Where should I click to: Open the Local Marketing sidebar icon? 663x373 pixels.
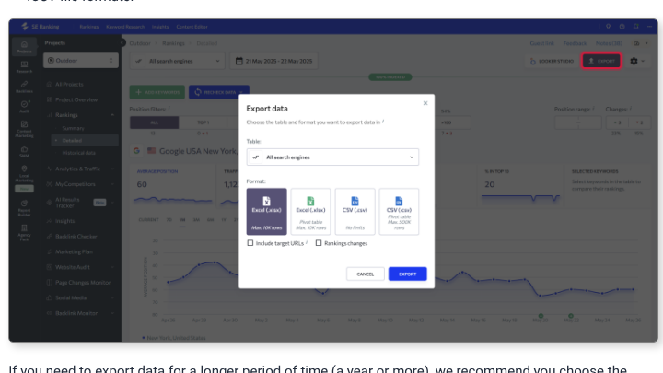[24, 173]
